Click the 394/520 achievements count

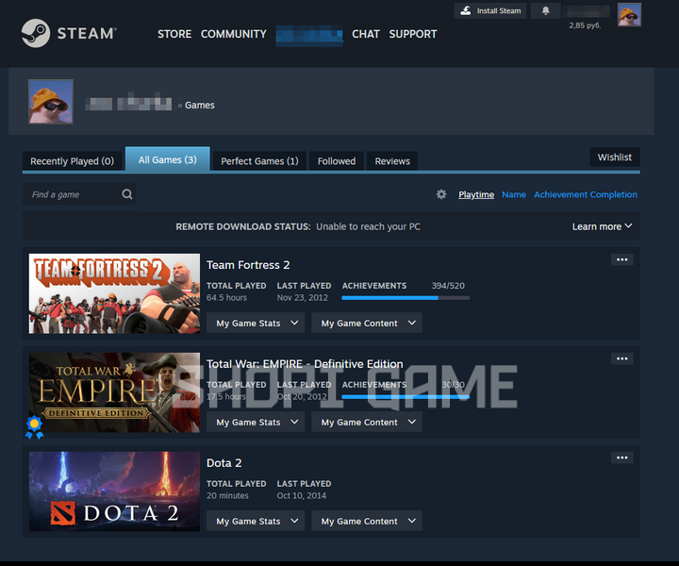(x=448, y=286)
